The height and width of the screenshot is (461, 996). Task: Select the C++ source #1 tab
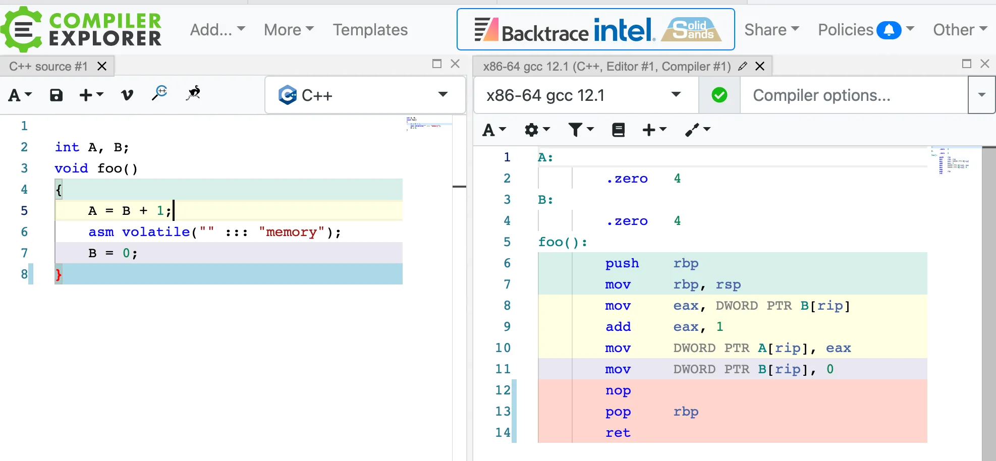coord(48,66)
